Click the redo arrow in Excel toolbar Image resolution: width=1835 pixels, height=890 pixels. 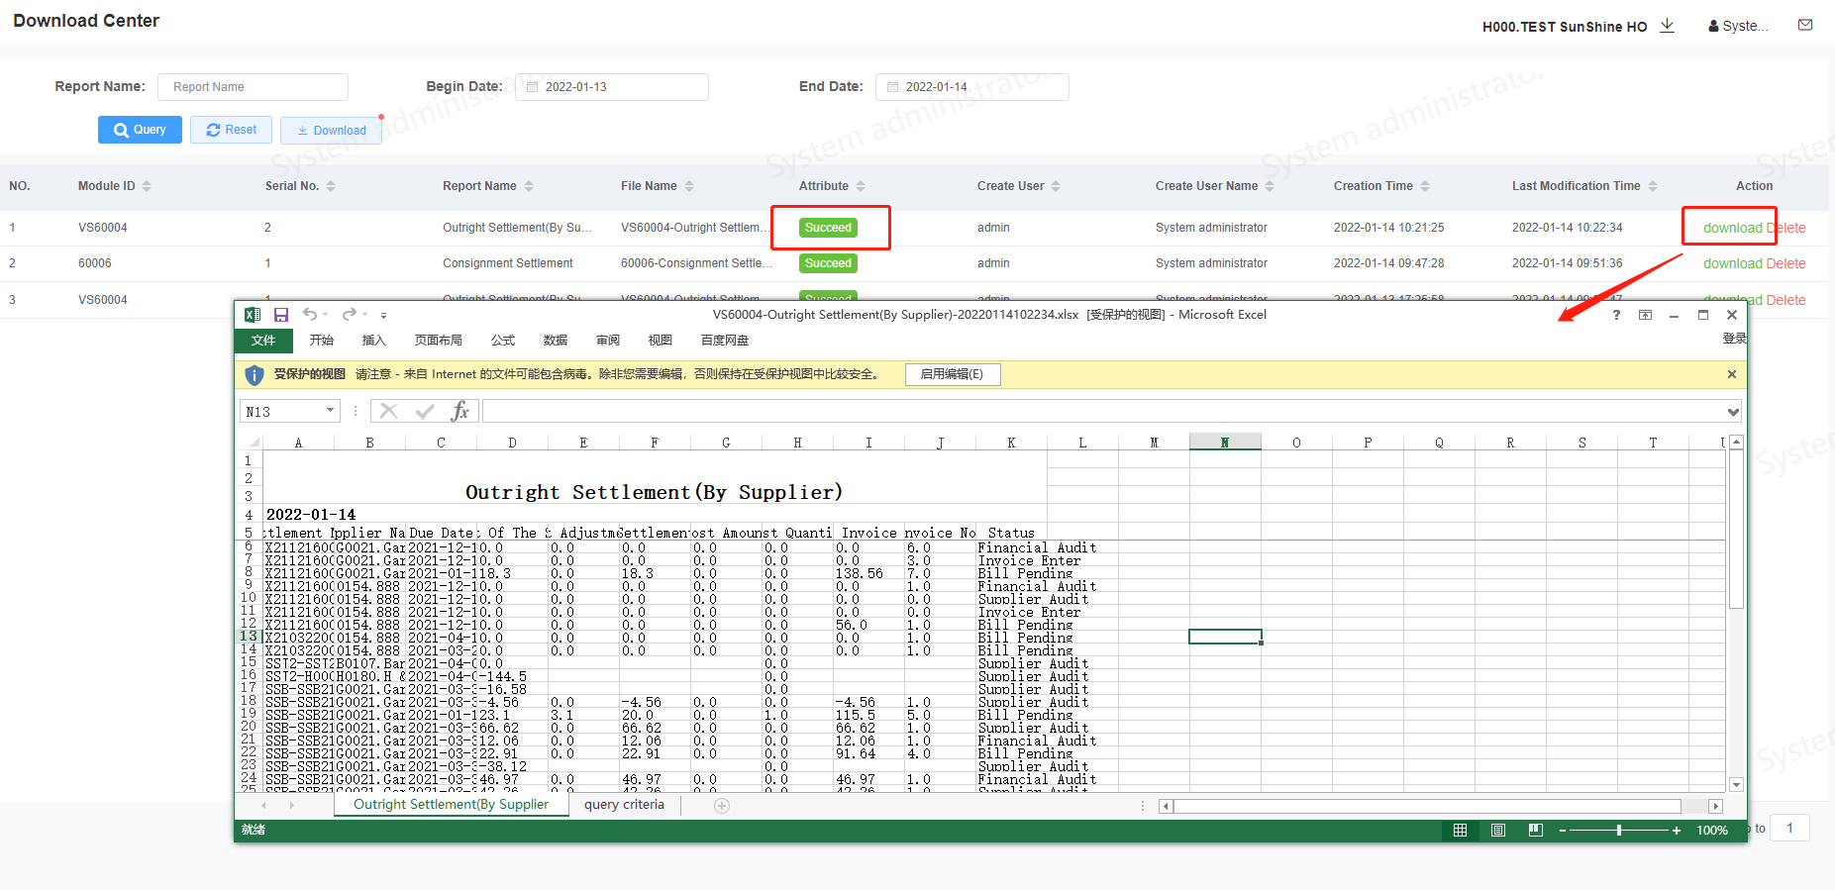pos(349,315)
